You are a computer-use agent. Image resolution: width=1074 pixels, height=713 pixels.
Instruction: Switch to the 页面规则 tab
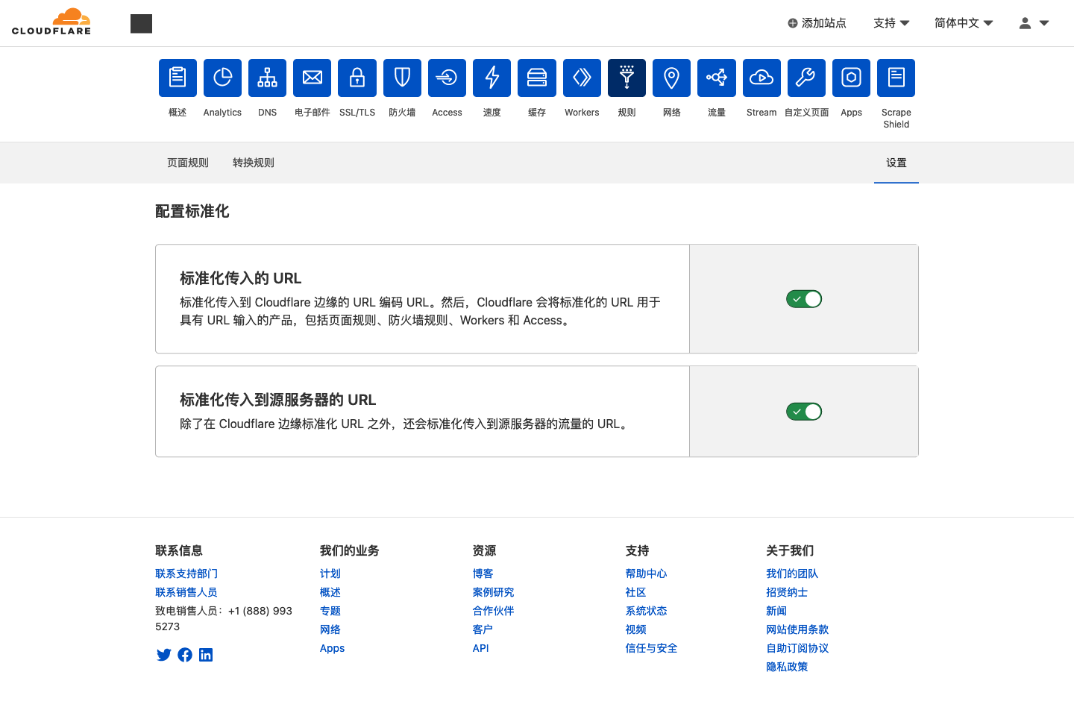tap(188, 163)
